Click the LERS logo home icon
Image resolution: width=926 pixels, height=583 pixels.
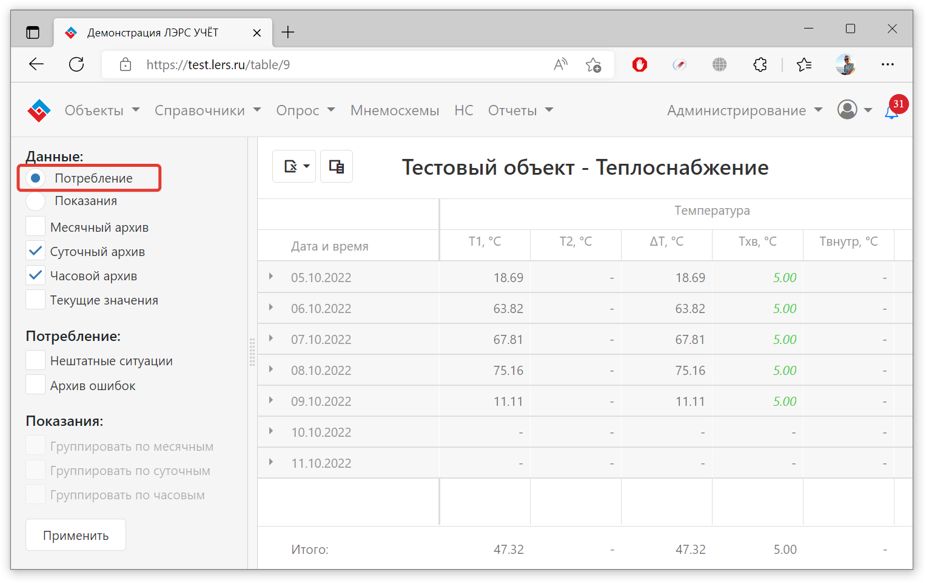tap(39, 110)
